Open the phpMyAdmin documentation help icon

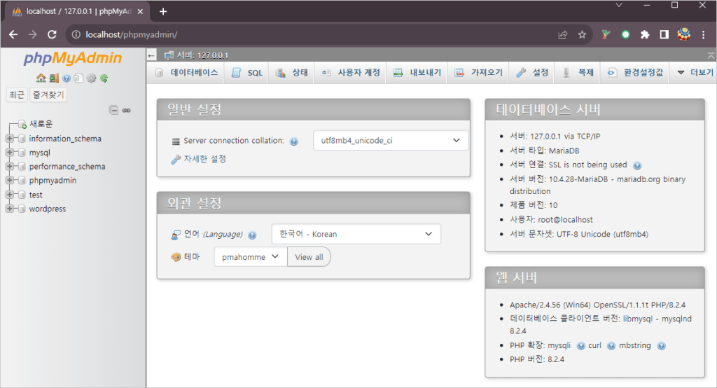point(67,78)
